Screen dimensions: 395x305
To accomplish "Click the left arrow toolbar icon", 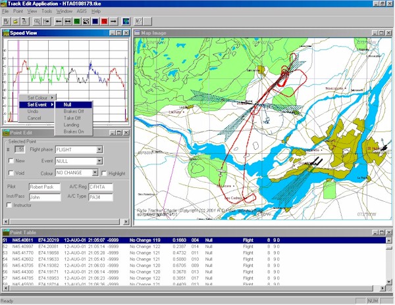I will 58,22.
